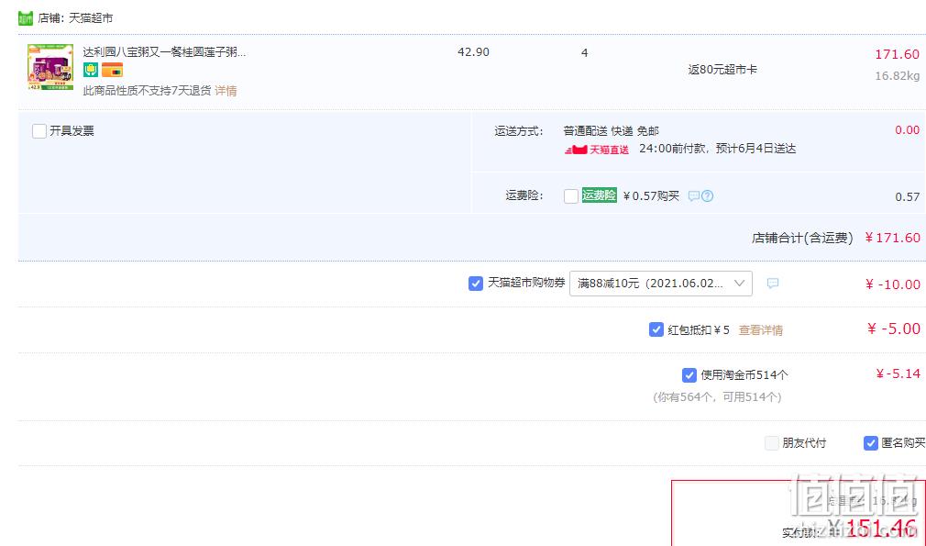Click the red packet discount ¥-5.00
The image size is (926, 546).
[894, 329]
